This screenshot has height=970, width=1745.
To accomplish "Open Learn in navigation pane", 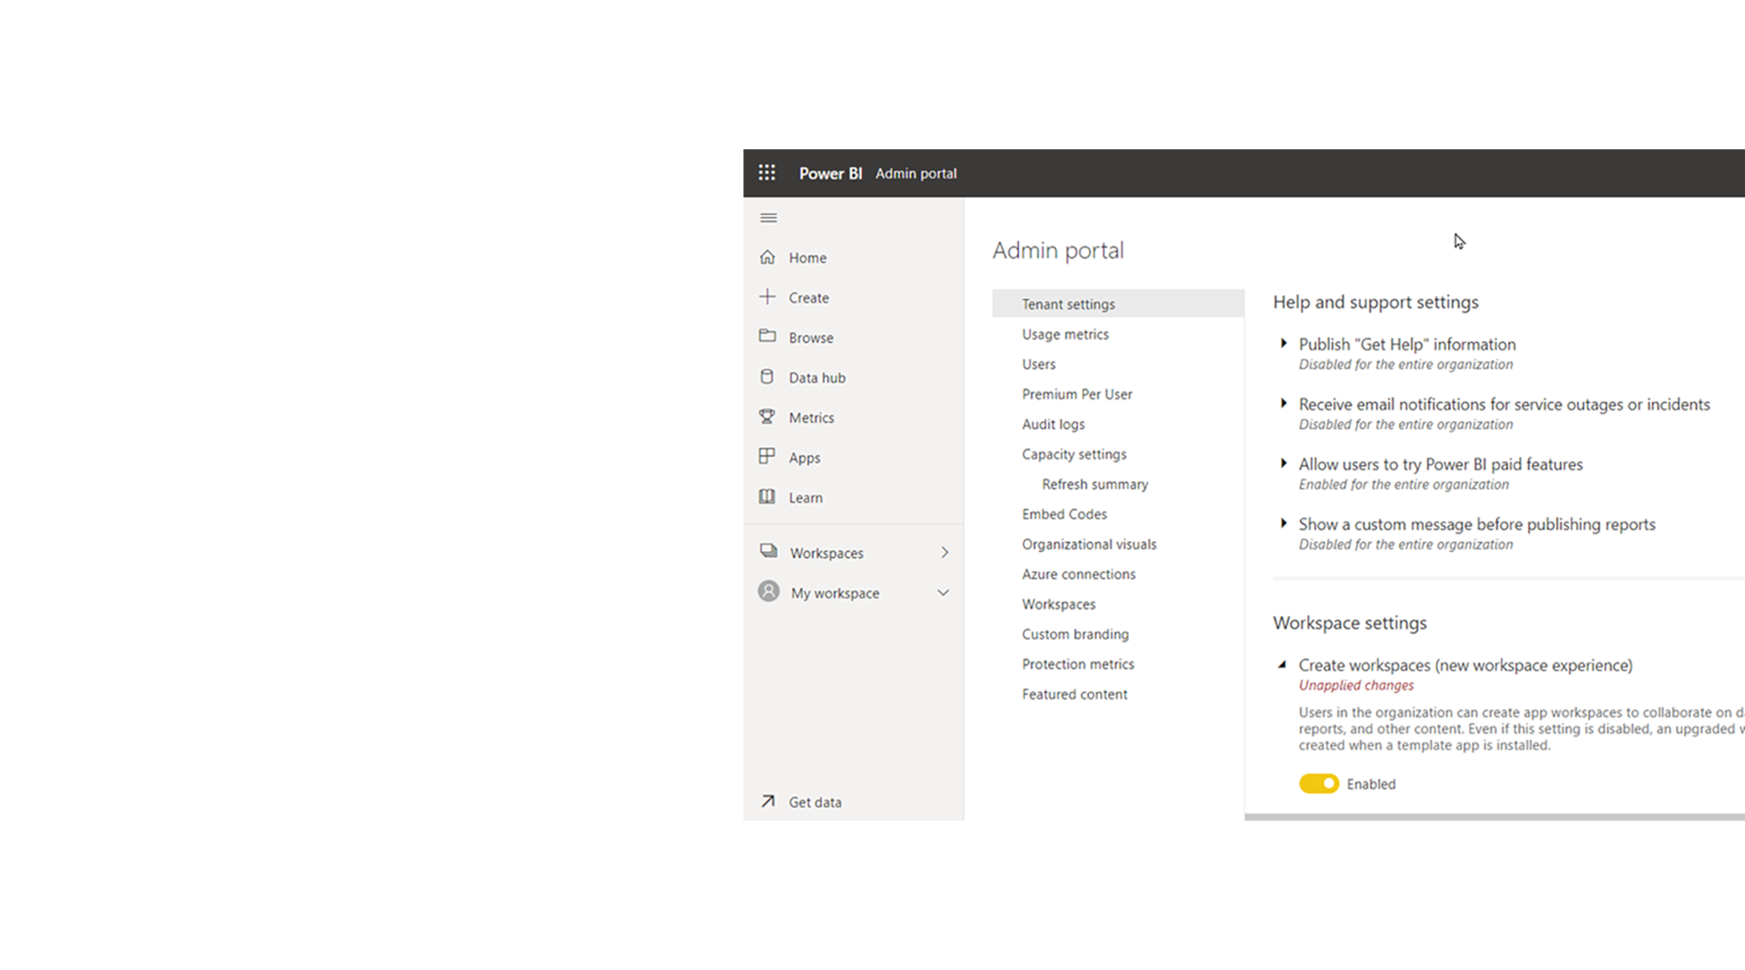I will (x=805, y=497).
